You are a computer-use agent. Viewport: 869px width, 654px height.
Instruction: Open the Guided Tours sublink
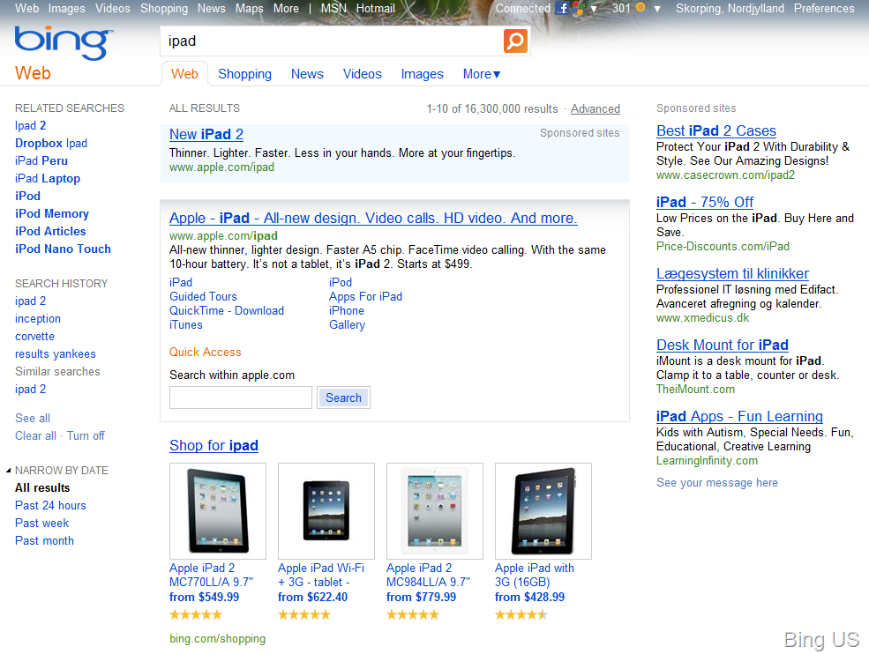[x=203, y=296]
